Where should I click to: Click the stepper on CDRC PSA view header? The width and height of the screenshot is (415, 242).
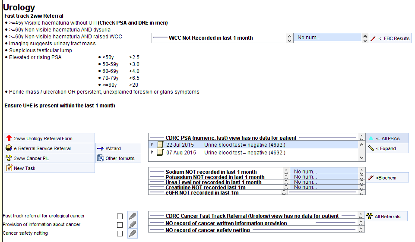[x=361, y=137]
